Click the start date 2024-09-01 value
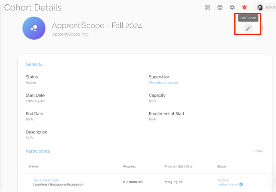 point(35,101)
